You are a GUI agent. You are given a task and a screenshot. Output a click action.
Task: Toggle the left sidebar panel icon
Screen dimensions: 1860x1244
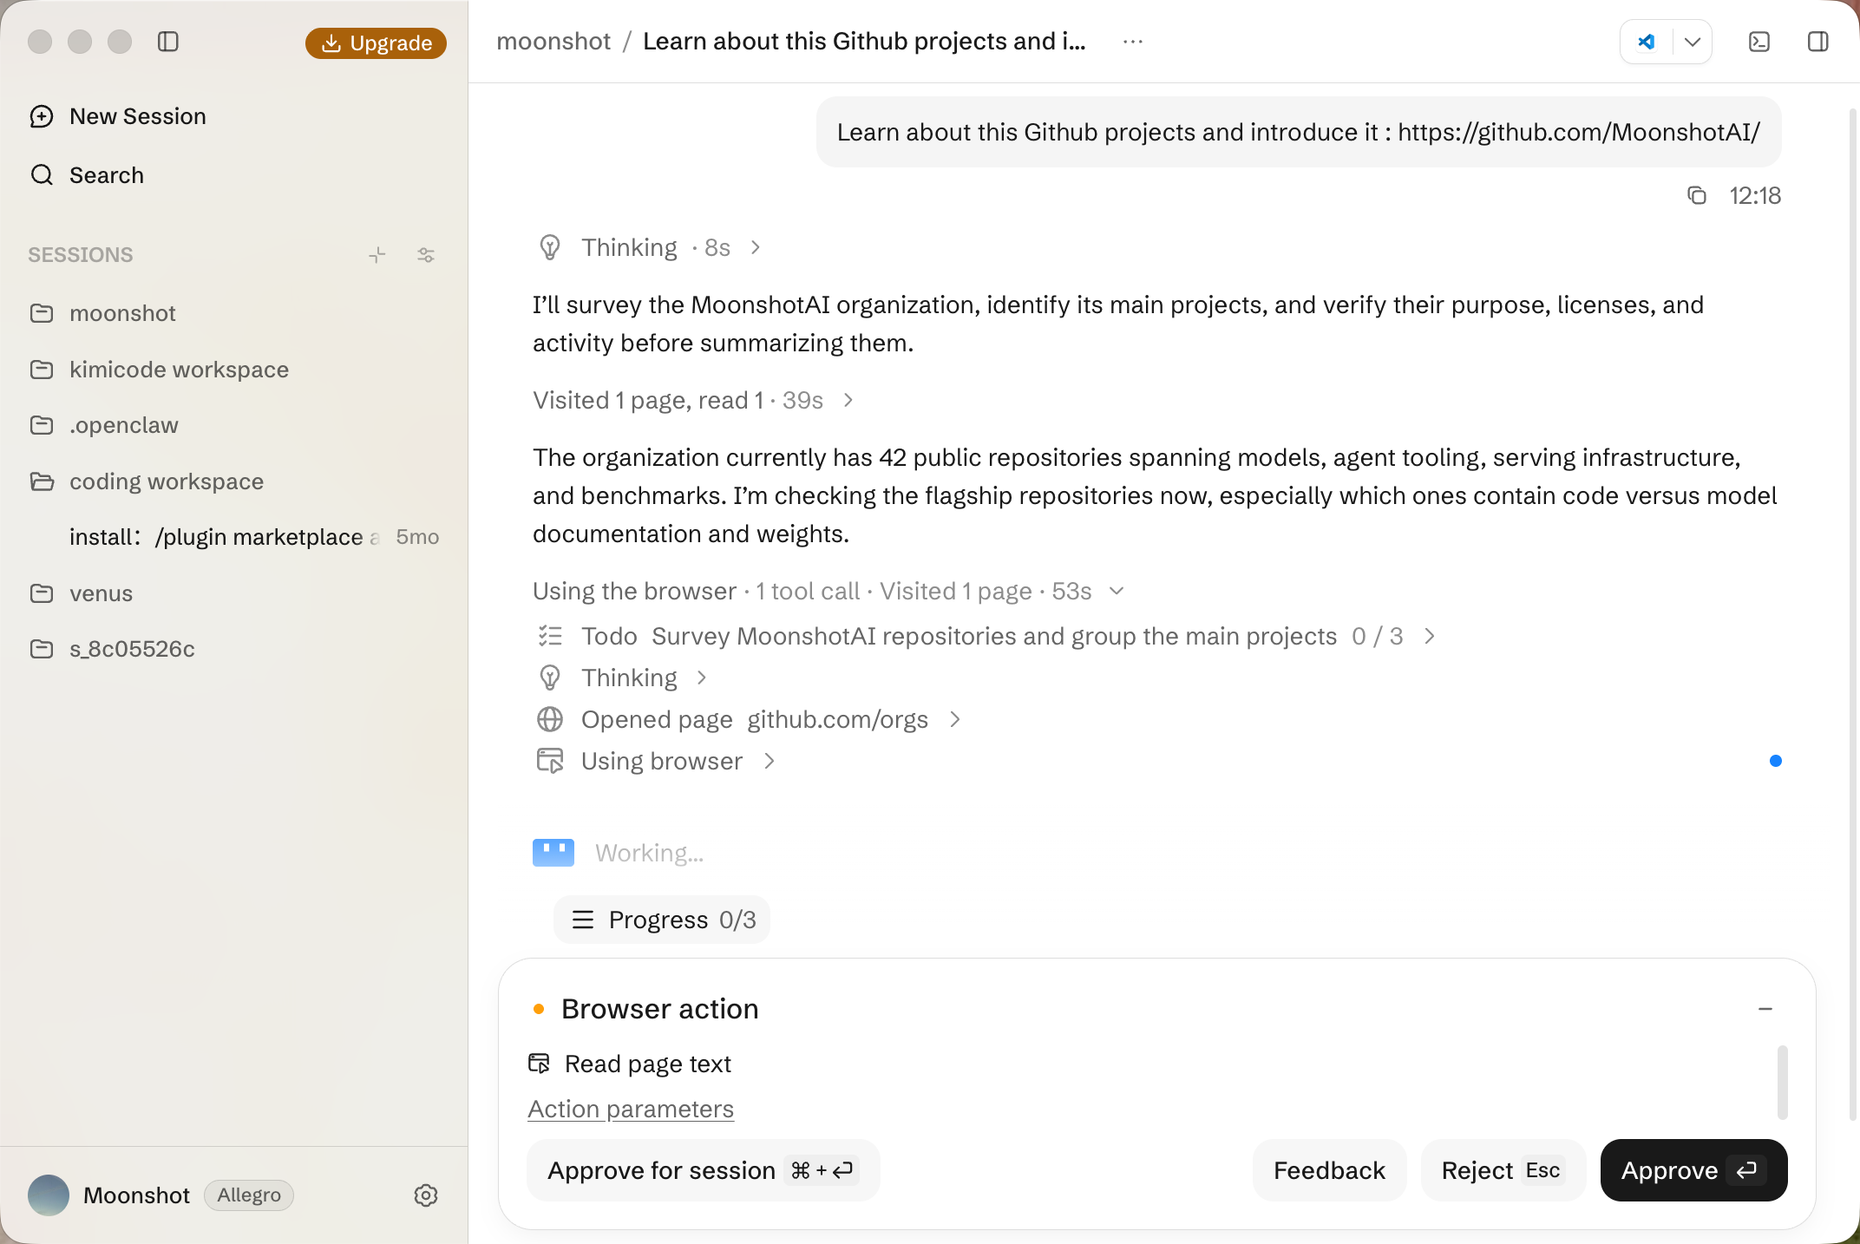click(x=168, y=42)
